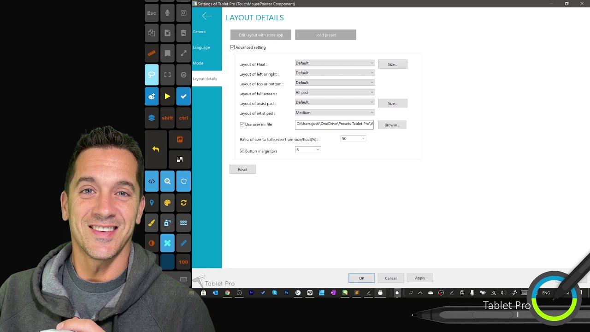
Task: Tap the waves smudge icon on the pad
Action: [x=183, y=223]
